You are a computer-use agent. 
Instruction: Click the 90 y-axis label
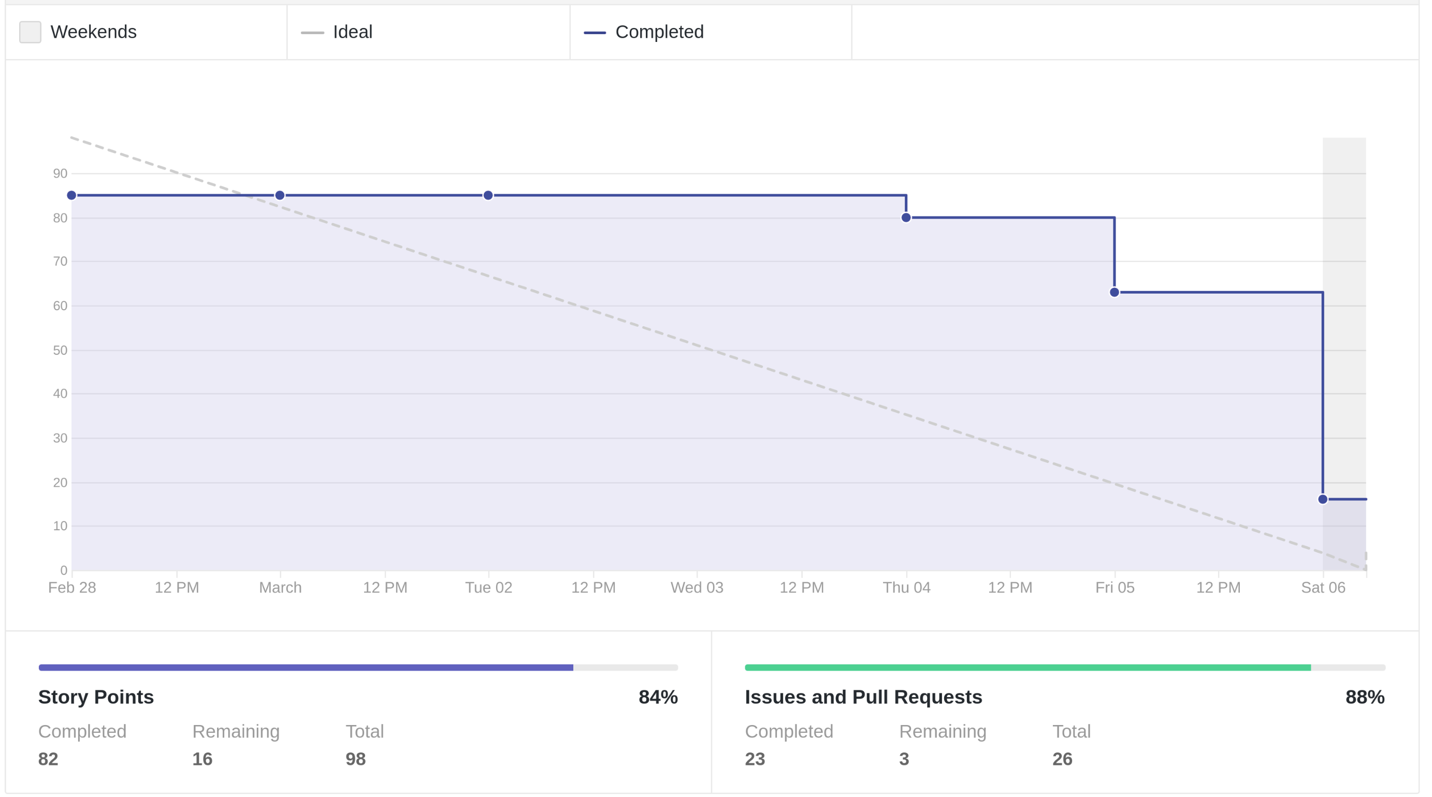coord(60,173)
